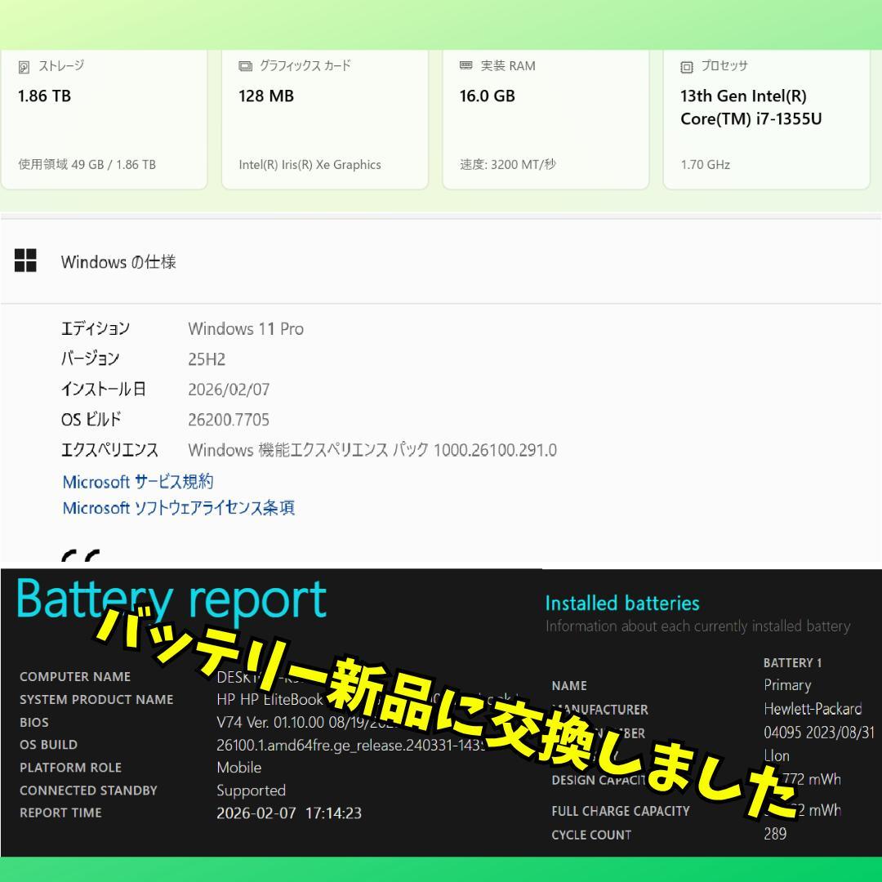The image size is (882, 882).
Task: Open Microsoft サービス規約 link
Action: [137, 482]
